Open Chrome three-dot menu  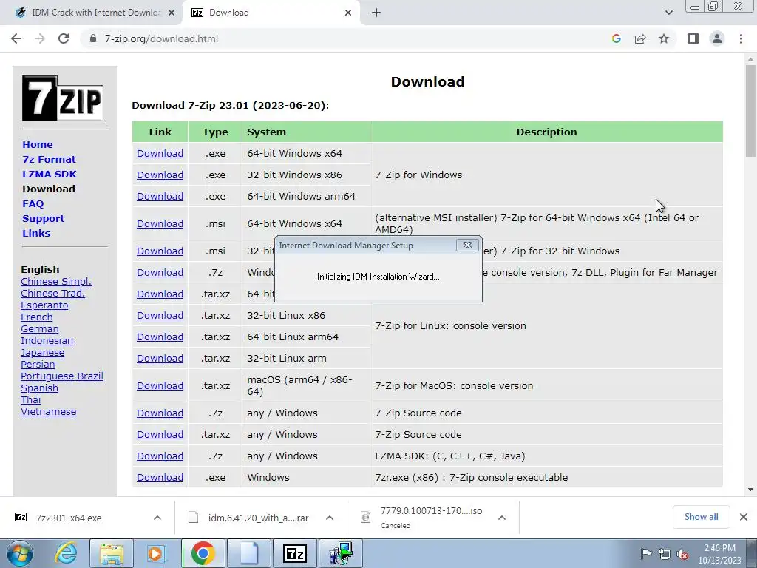tap(741, 38)
